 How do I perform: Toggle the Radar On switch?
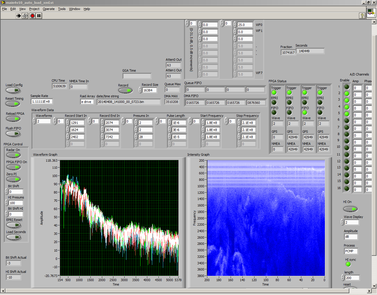(14, 155)
